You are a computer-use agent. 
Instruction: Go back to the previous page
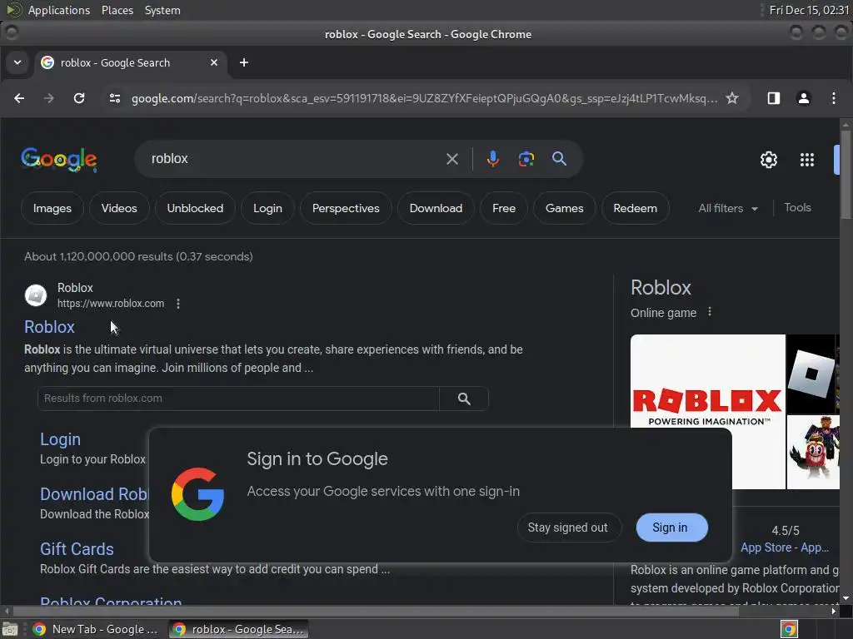pos(19,98)
